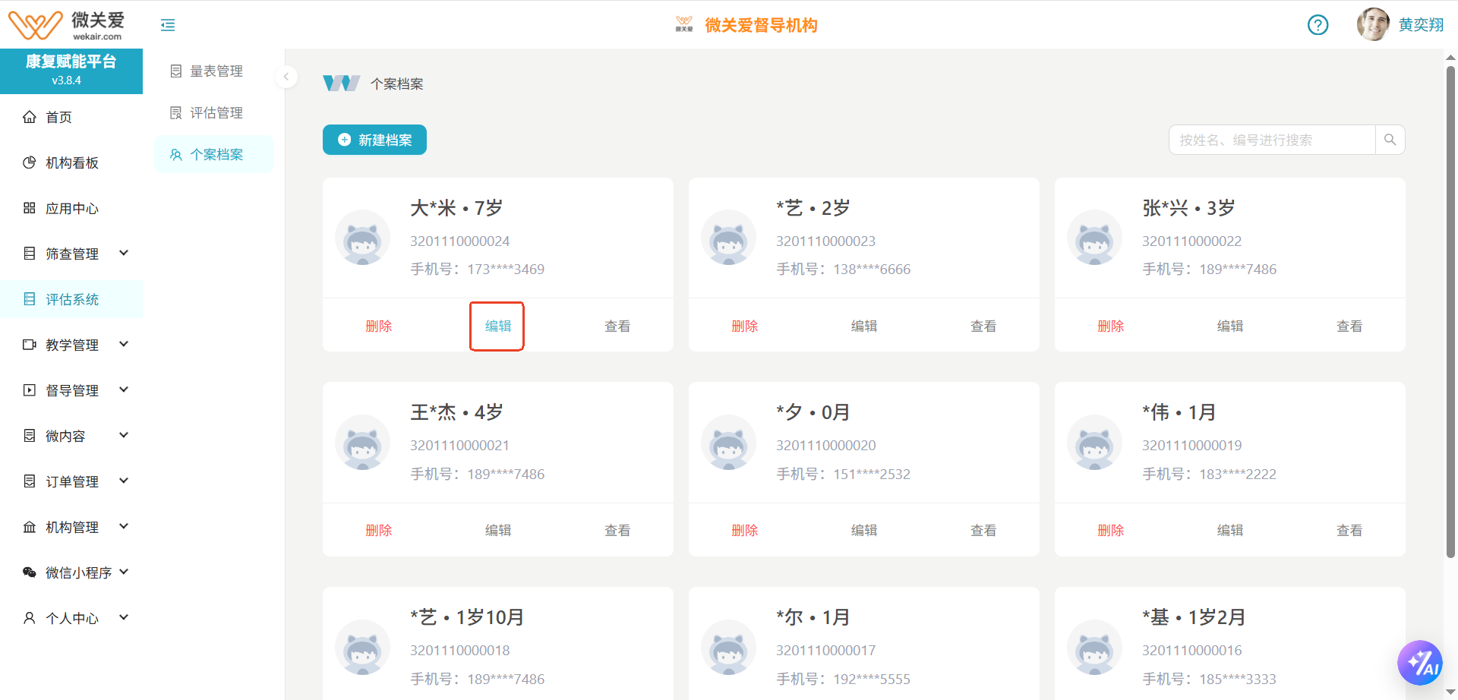The image size is (1458, 700).
Task: Collapse the submenu panel with the left arrow
Action: [x=286, y=77]
